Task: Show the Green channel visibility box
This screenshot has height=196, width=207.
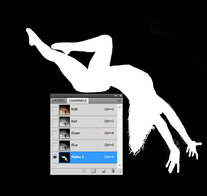Action: click(x=55, y=133)
